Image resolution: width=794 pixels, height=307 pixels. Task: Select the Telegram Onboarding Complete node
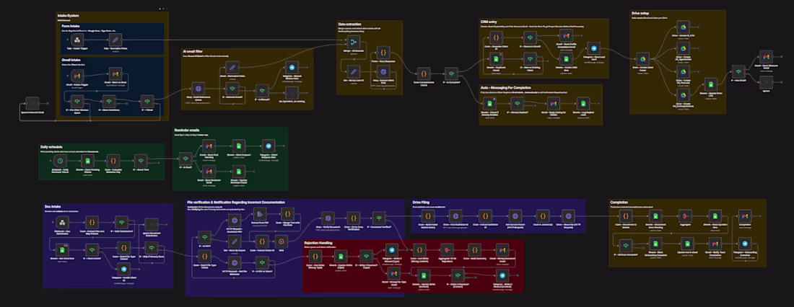pyautogui.click(x=745, y=244)
